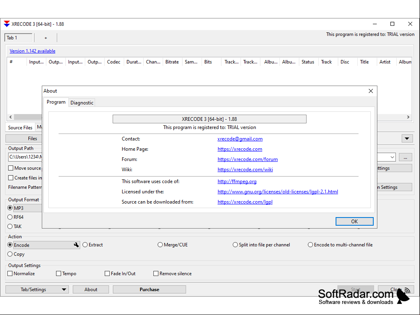Open the ffmpeg.org link
The width and height of the screenshot is (420, 315).
pos(237,181)
